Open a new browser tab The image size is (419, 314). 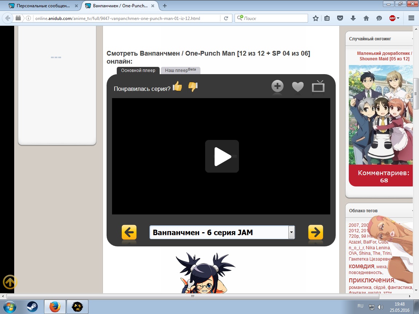point(165,5)
